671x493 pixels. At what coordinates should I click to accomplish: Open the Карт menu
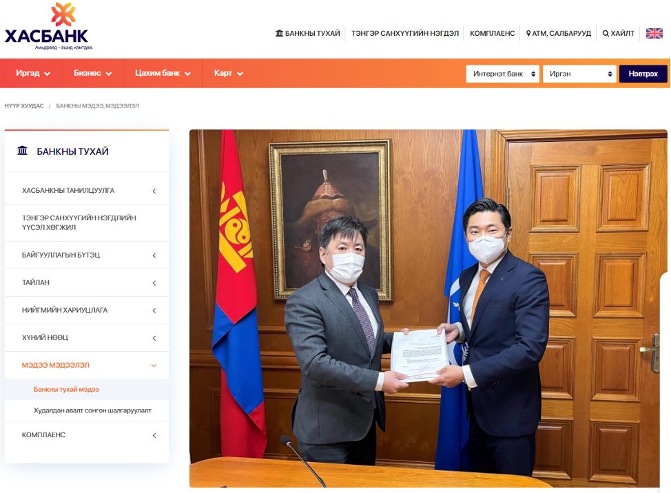228,73
